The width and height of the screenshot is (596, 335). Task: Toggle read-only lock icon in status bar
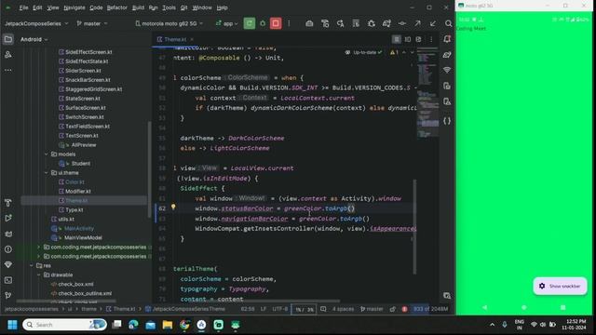[393, 309]
